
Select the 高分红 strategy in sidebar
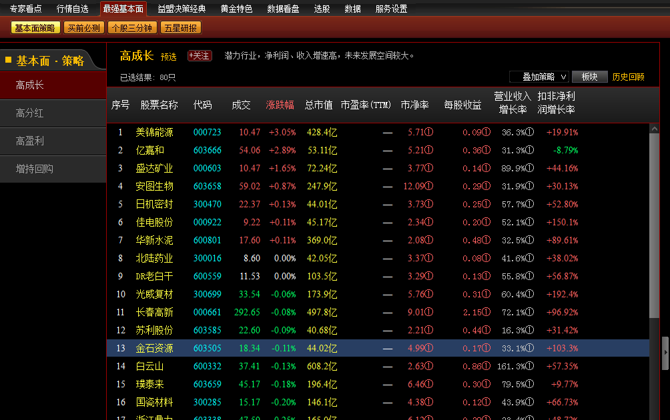[x=30, y=113]
